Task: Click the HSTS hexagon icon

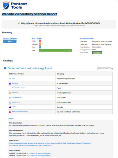Action: [10, 107]
